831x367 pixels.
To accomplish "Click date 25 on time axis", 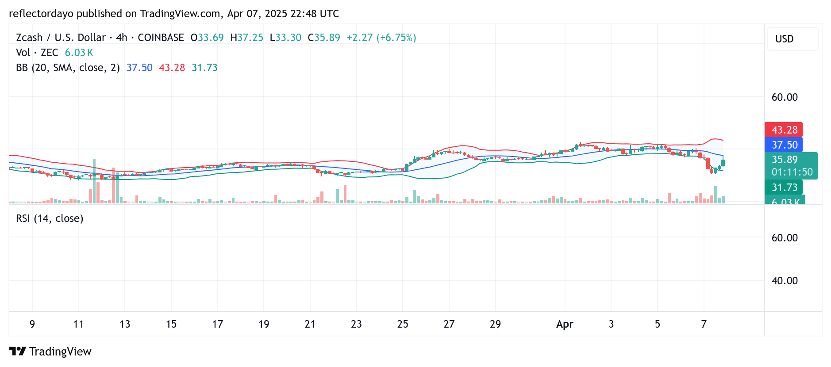I will (x=403, y=324).
